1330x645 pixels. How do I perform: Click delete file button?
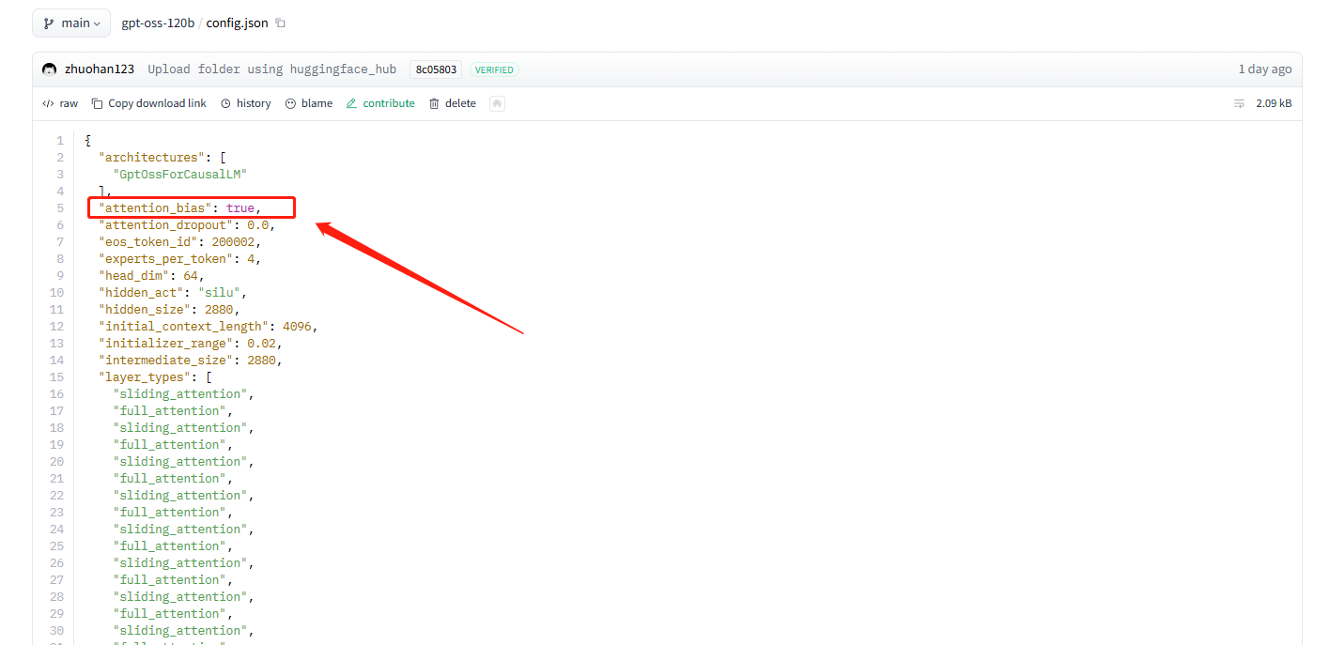(452, 103)
